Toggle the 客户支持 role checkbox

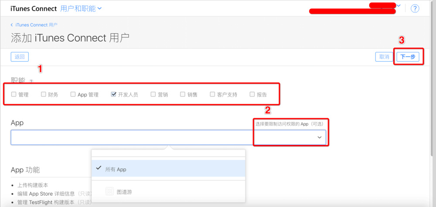pyautogui.click(x=212, y=94)
